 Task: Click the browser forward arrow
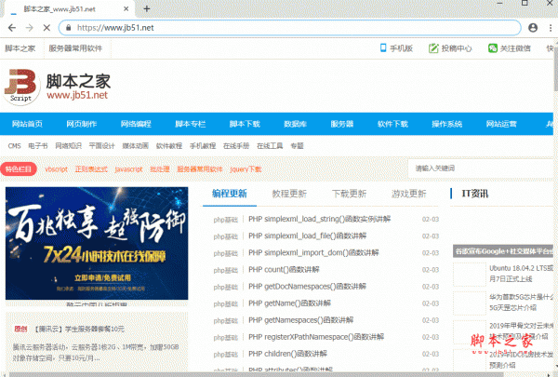coord(30,28)
